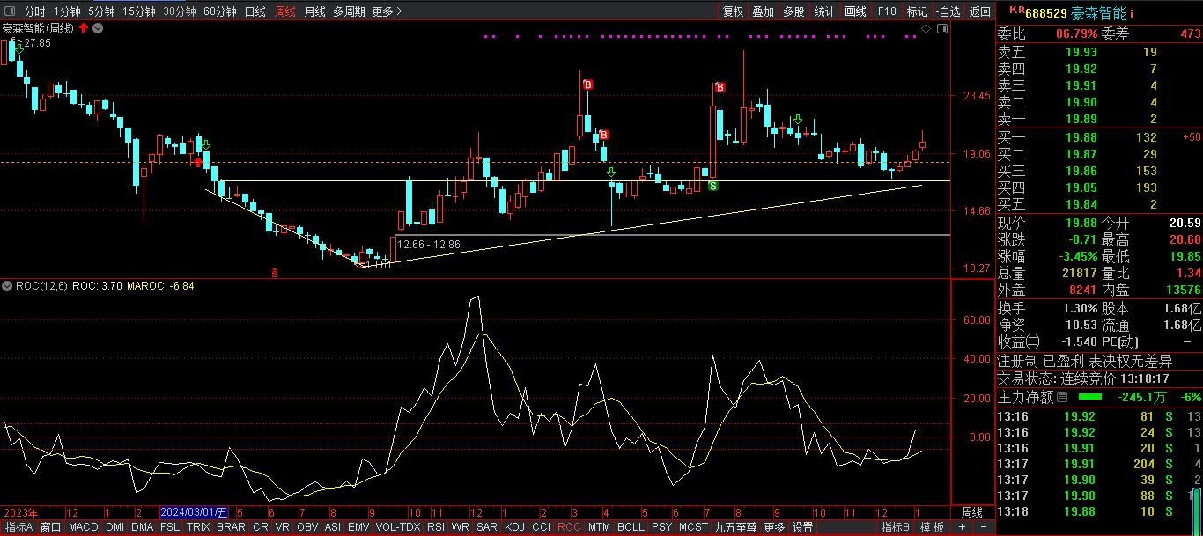The image size is (1203, 536).
Task: Switch to 日线 daily chart
Action: (255, 11)
